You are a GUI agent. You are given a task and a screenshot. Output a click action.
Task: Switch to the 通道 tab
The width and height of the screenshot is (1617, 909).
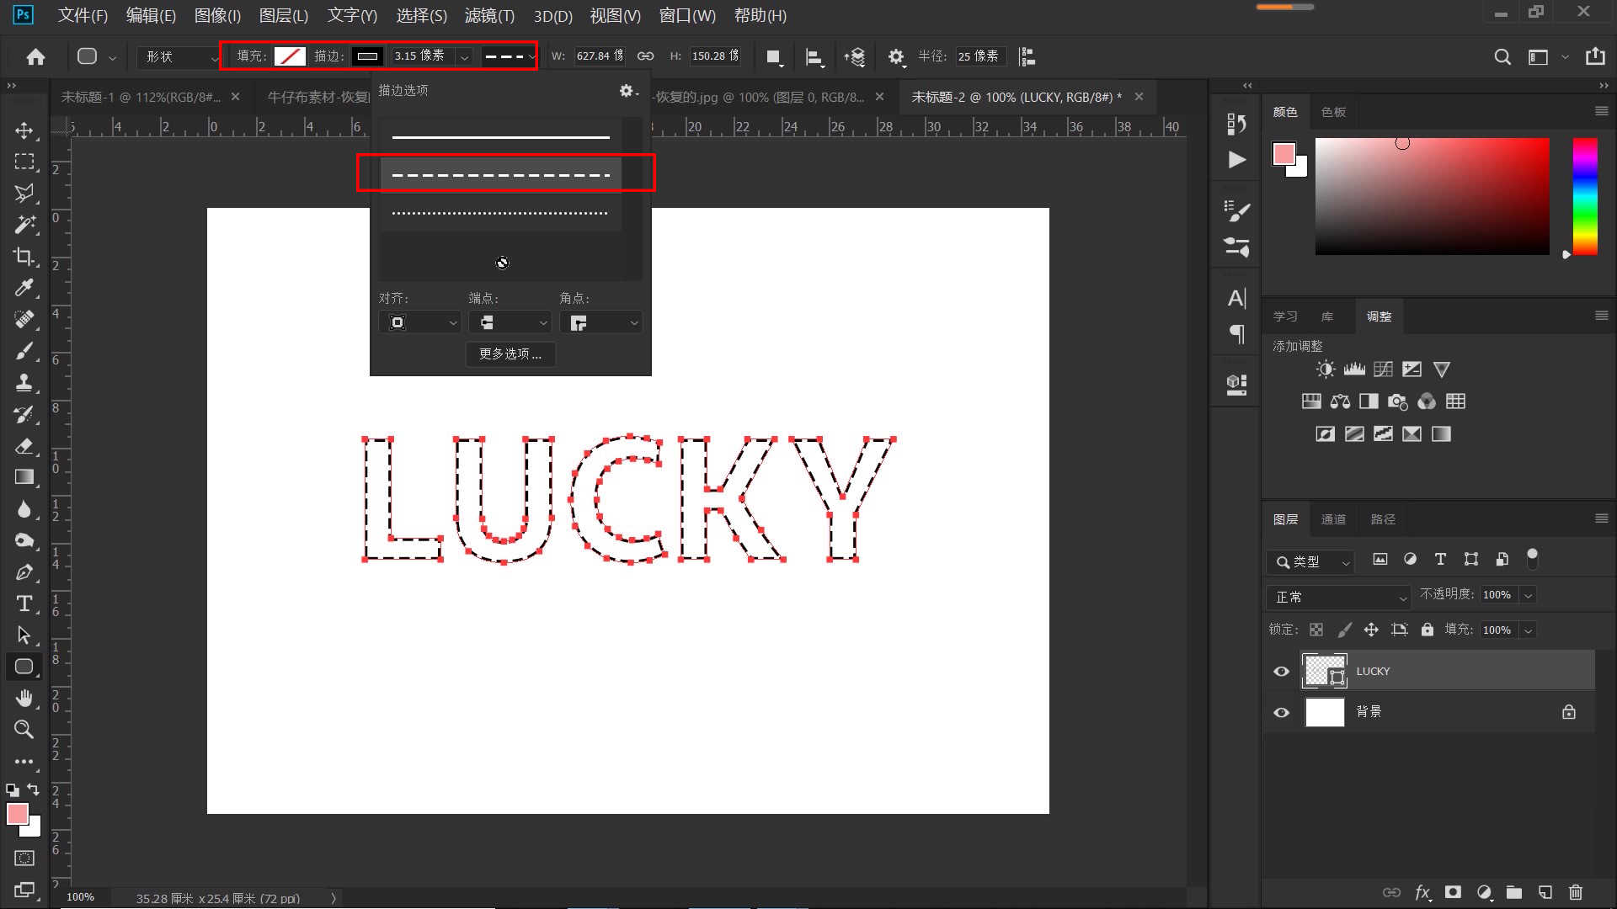pos(1333,519)
